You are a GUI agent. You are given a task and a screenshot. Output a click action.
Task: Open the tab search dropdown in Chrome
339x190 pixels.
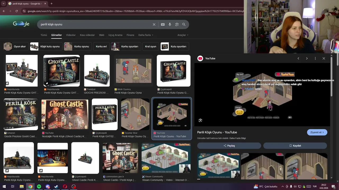click(3, 3)
